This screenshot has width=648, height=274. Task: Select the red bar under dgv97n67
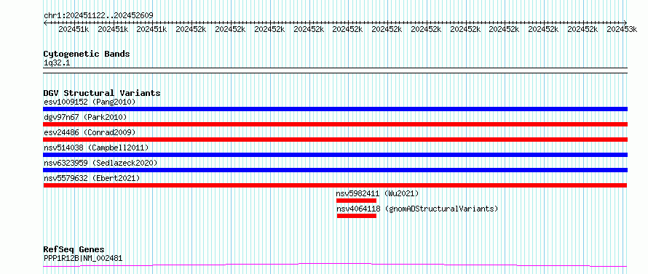tap(335, 124)
